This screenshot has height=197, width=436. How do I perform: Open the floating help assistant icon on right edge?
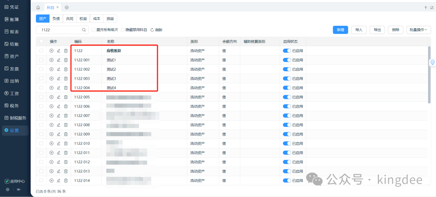point(432,62)
